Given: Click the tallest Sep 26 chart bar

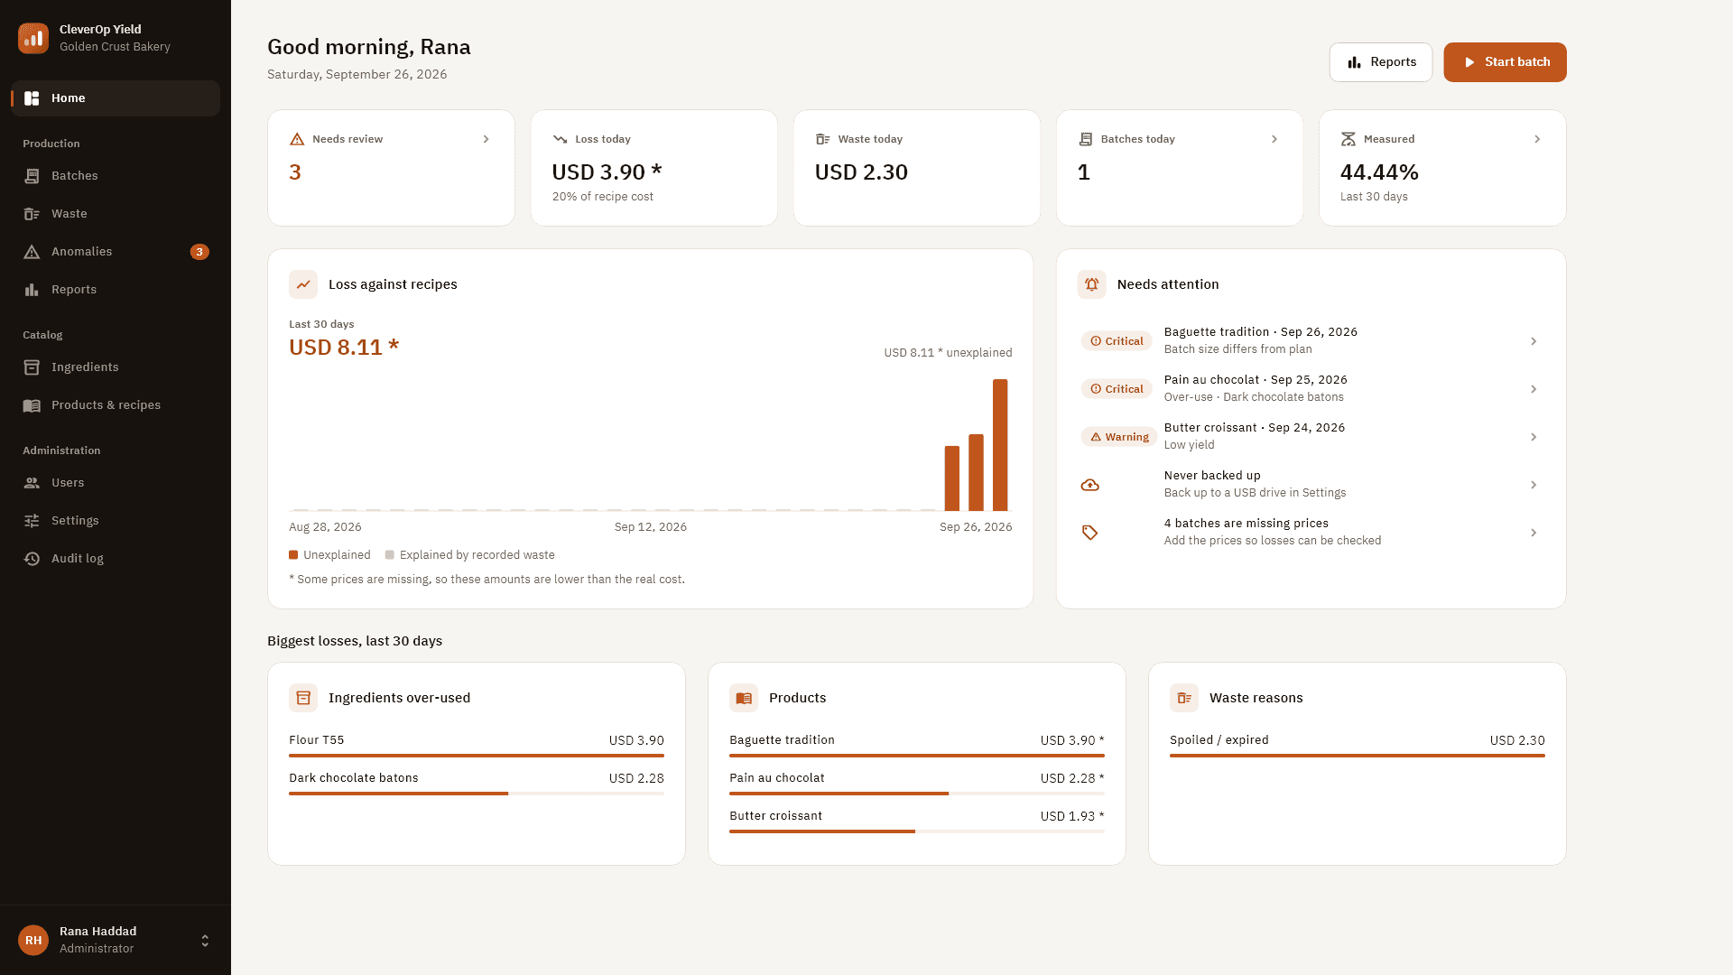Looking at the screenshot, I should point(1000,445).
